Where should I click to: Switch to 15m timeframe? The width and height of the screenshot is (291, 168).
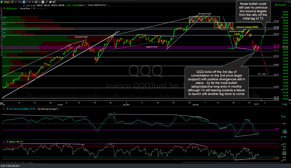(20, 2)
